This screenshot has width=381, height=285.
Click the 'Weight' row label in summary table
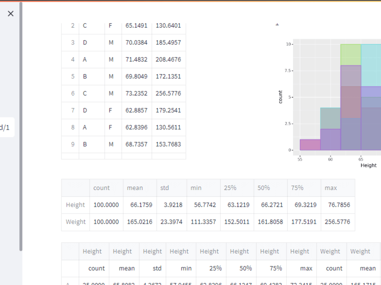(x=75, y=222)
